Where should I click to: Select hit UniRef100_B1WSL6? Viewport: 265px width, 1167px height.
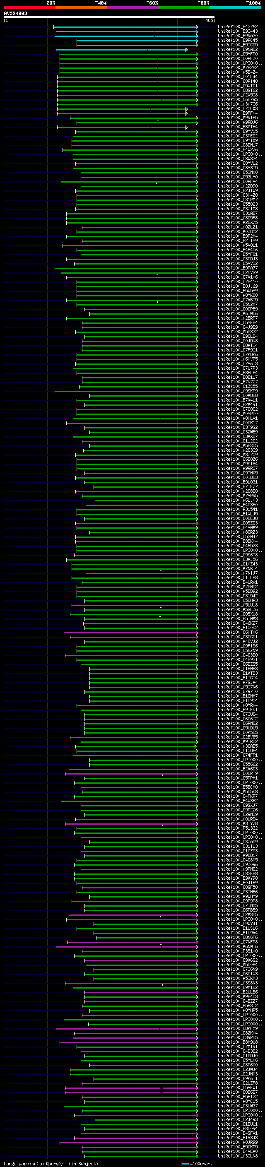[237, 928]
